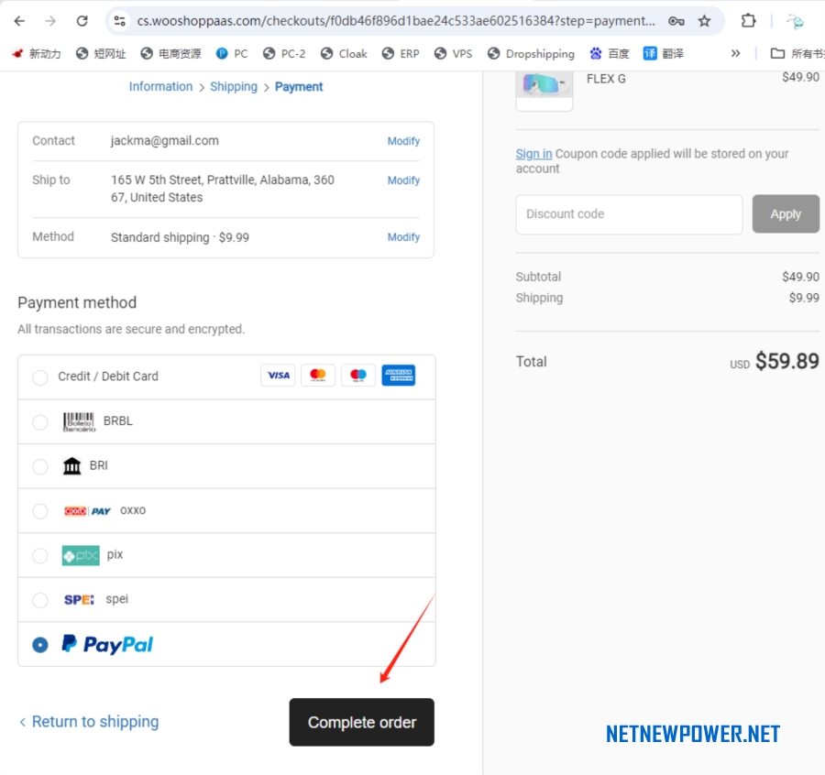Select the PayPal radio button
825x775 pixels.
(x=40, y=645)
